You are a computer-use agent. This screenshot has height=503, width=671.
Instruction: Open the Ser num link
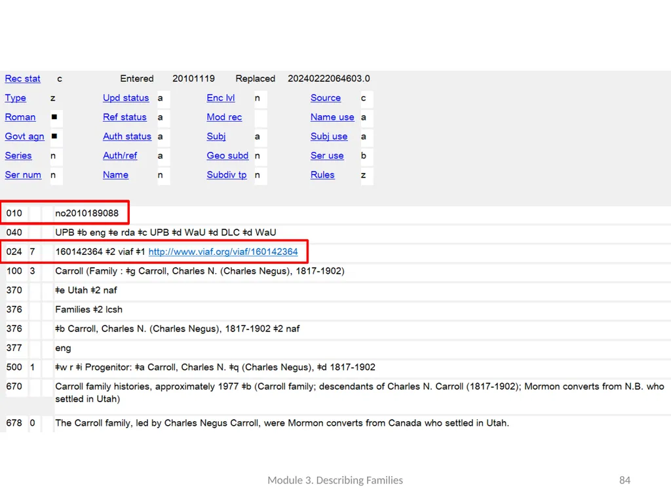click(x=23, y=175)
